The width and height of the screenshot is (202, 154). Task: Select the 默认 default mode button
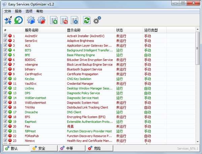click(x=16, y=148)
